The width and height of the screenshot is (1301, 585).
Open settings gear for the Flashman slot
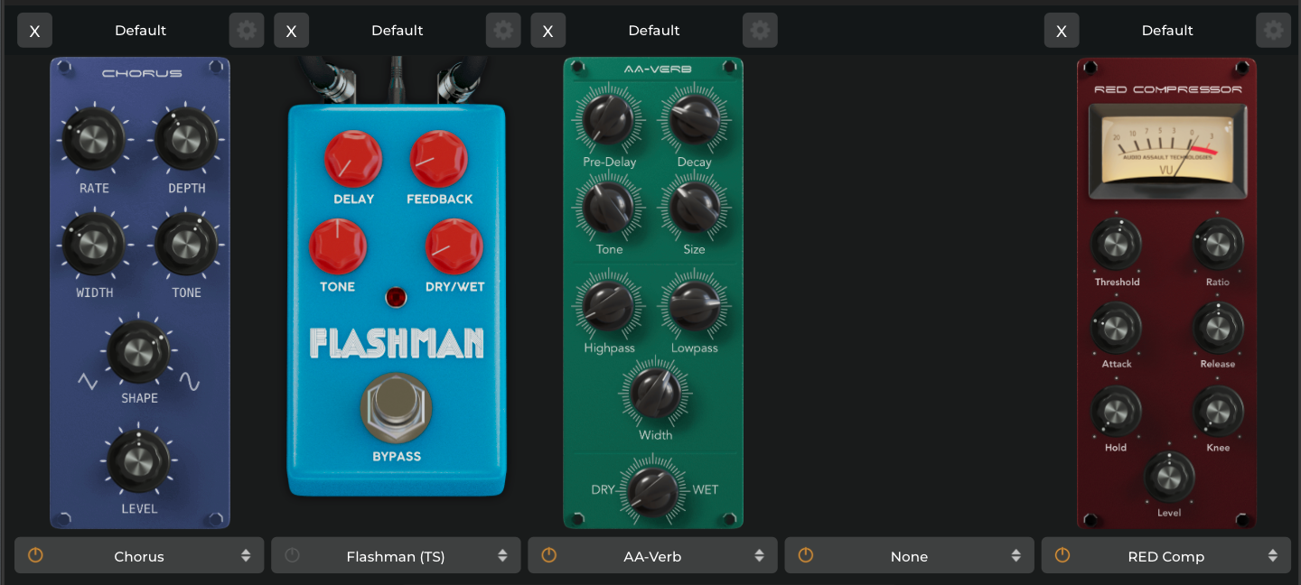[503, 31]
